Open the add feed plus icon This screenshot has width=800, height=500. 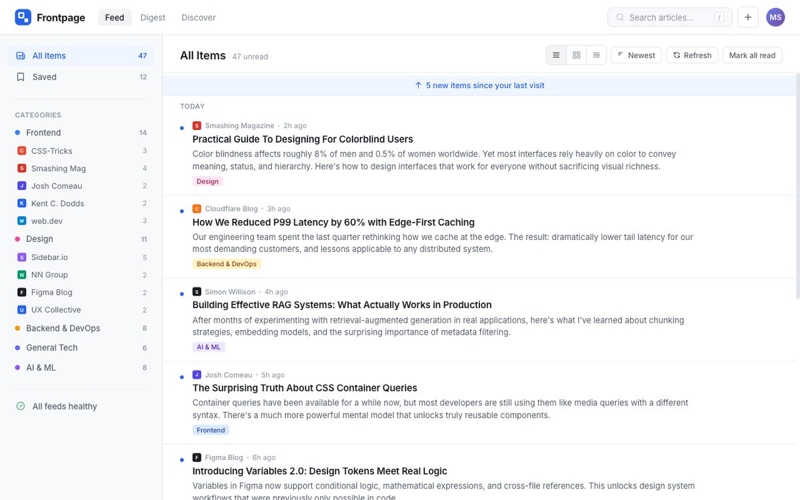pyautogui.click(x=747, y=17)
